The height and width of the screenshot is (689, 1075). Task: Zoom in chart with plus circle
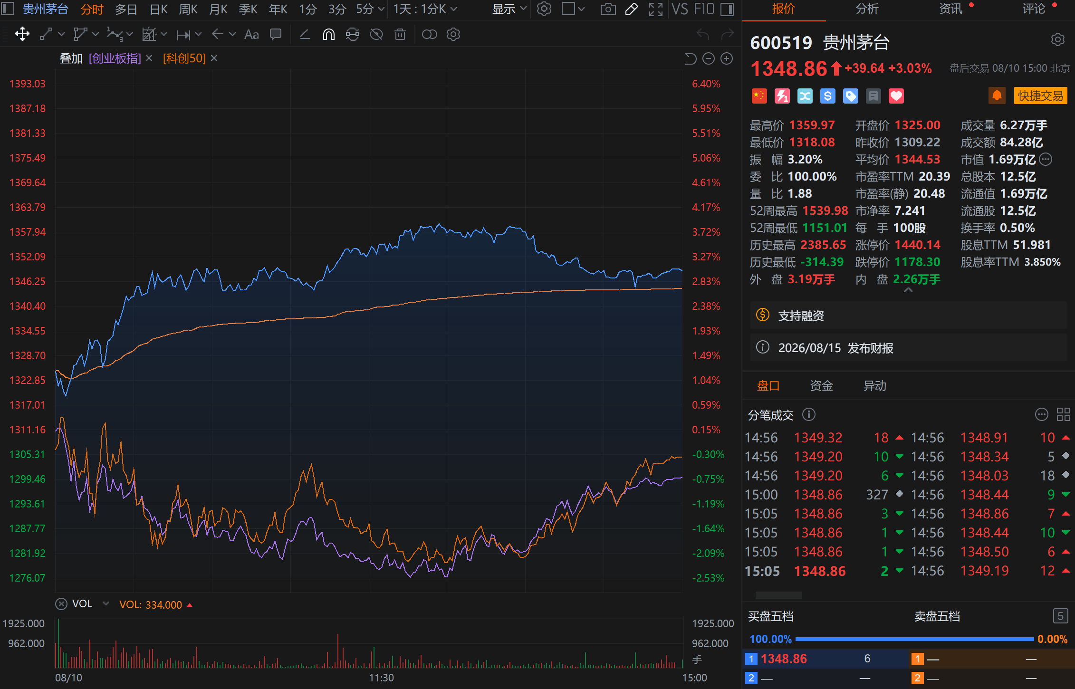coord(727,58)
